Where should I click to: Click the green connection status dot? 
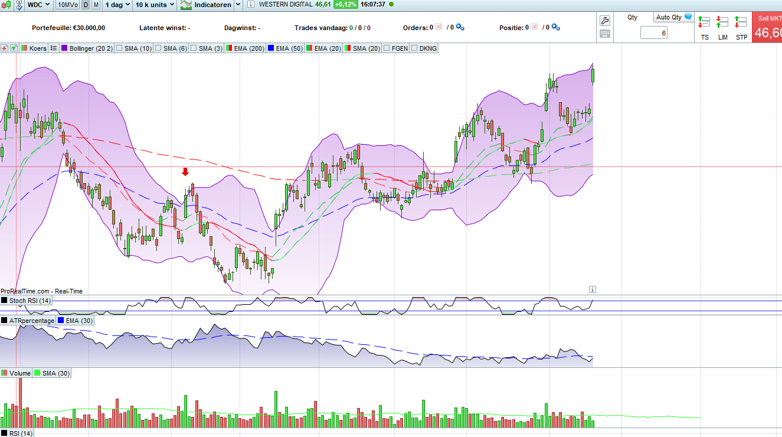click(391, 5)
